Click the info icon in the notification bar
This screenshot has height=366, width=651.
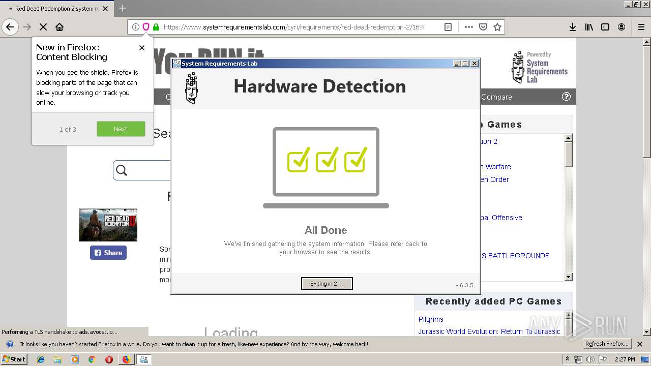[x=10, y=344]
